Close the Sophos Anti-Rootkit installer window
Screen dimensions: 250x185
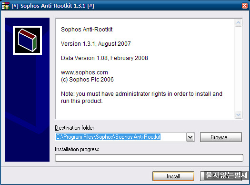(245, 6)
